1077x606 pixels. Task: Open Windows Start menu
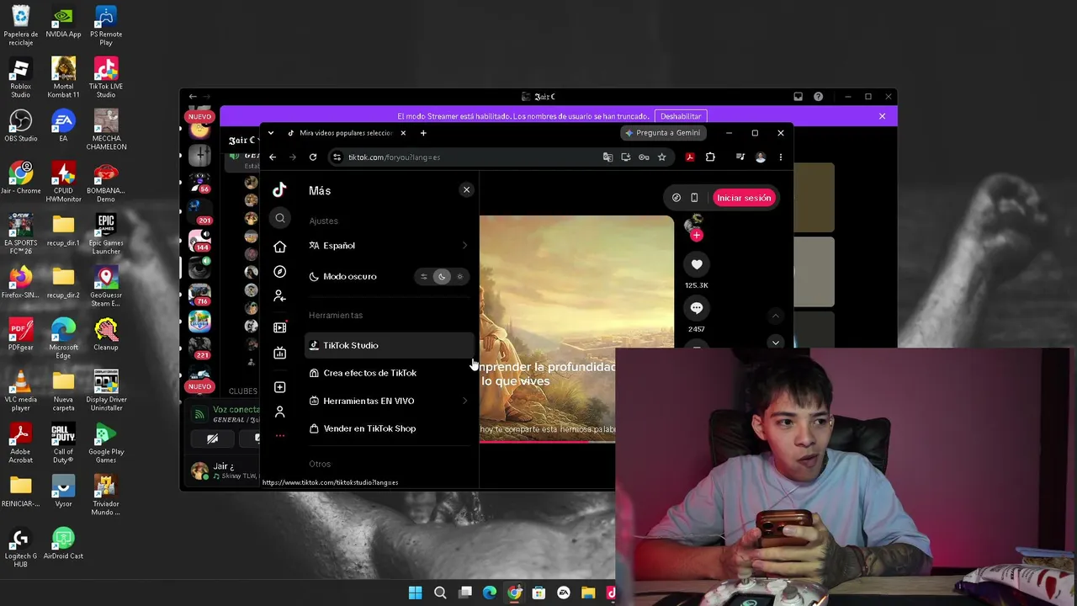click(x=416, y=593)
